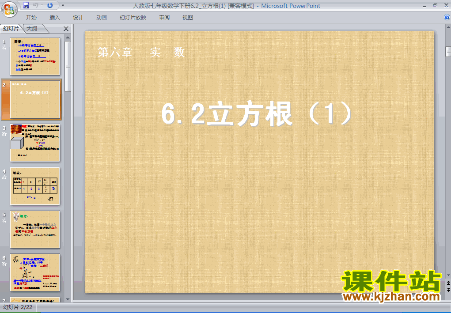451x313 pixels.
Task: Click thumbnail pane scroll down arrow
Action: pos(68,299)
